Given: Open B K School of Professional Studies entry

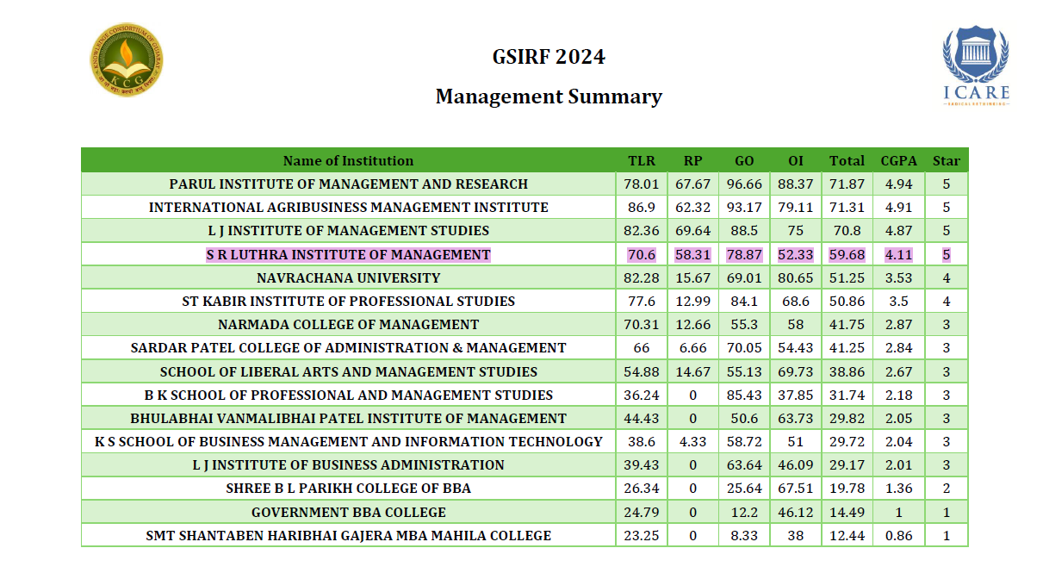Looking at the screenshot, I should point(348,394).
